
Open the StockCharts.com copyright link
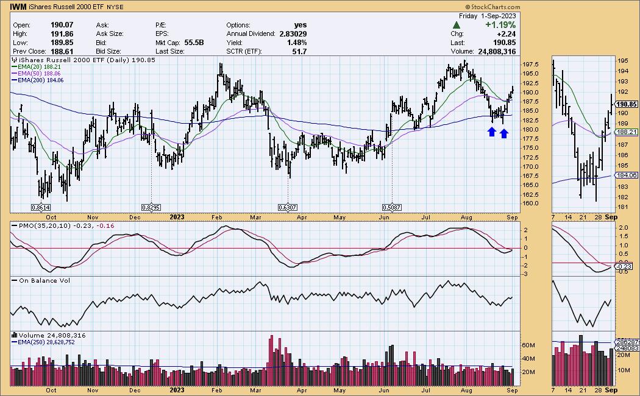(493, 7)
